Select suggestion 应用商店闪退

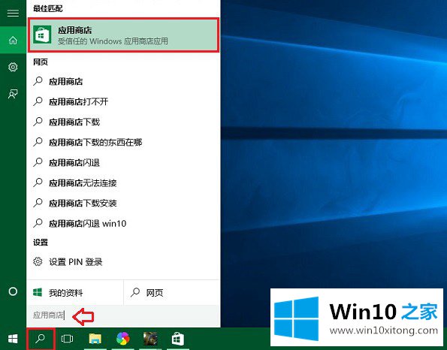click(123, 162)
